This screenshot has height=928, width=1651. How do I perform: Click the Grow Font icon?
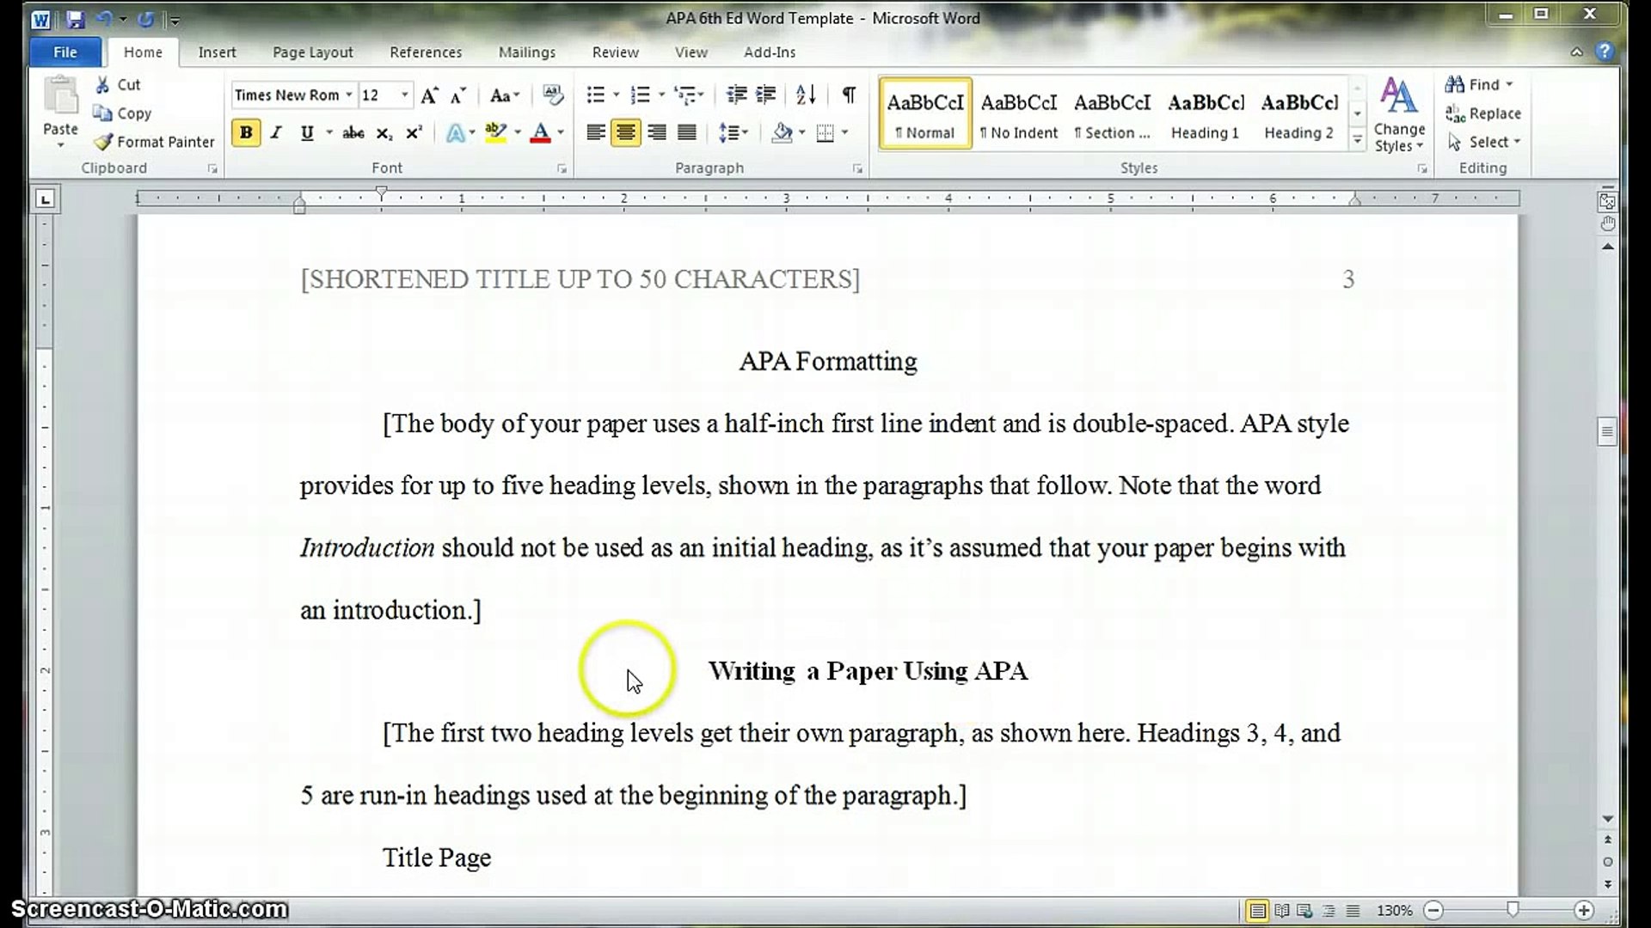pos(429,95)
